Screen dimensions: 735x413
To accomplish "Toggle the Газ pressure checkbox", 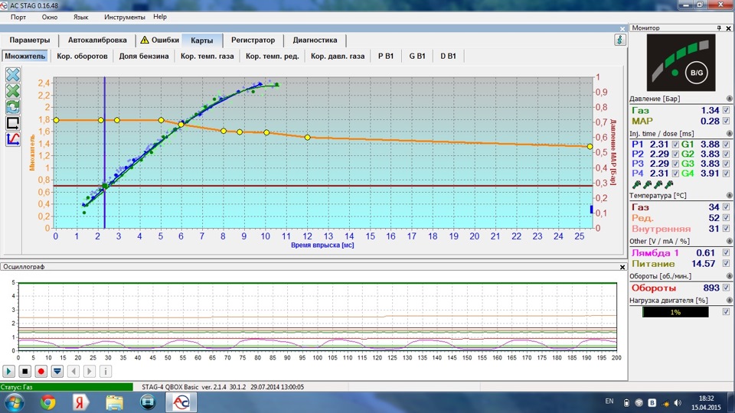I will [726, 111].
